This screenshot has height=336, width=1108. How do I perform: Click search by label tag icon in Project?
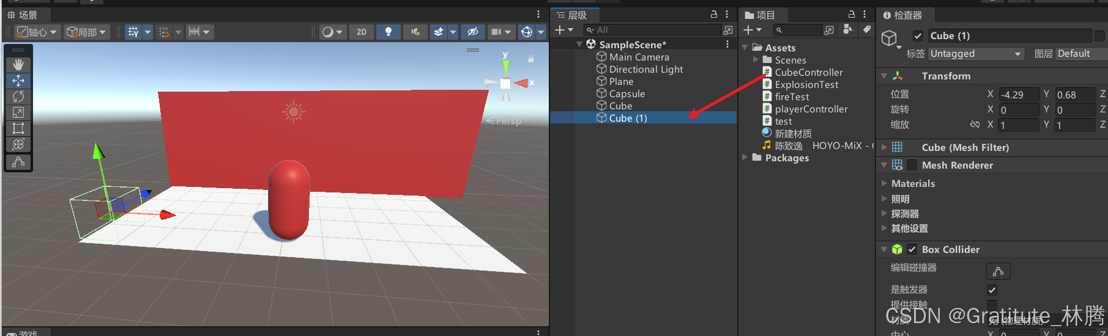[866, 29]
